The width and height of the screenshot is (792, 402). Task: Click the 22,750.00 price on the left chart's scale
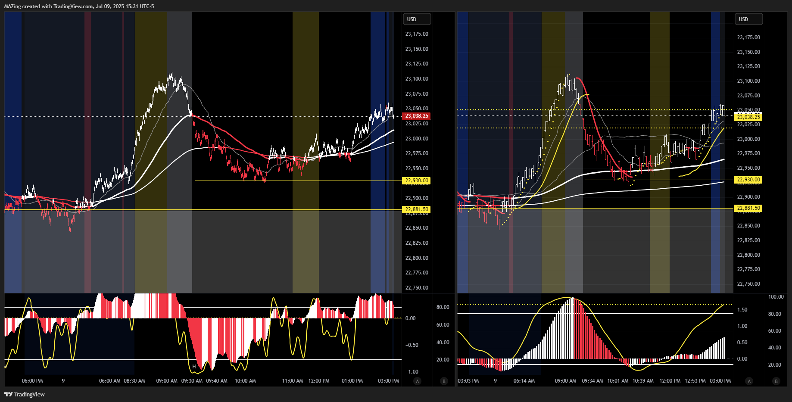417,288
